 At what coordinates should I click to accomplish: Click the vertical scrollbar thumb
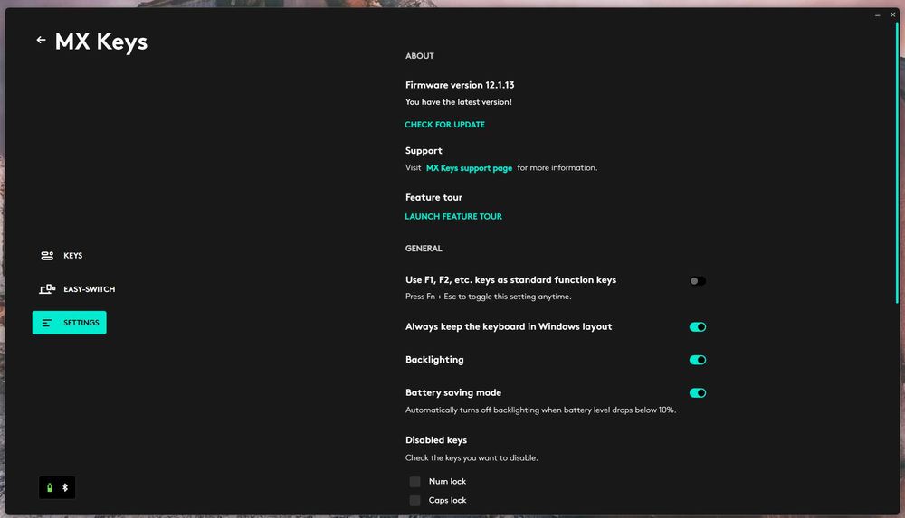pyautogui.click(x=897, y=163)
